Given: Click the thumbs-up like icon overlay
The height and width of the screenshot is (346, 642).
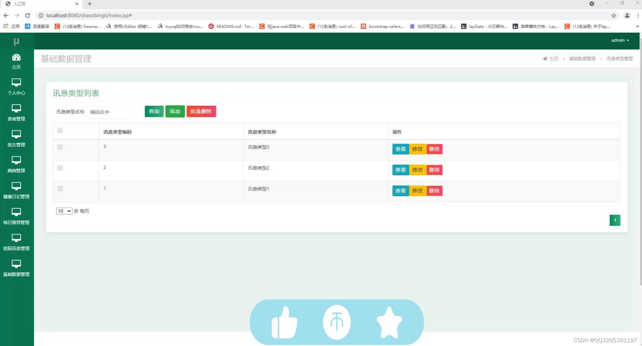Looking at the screenshot, I should [x=284, y=322].
